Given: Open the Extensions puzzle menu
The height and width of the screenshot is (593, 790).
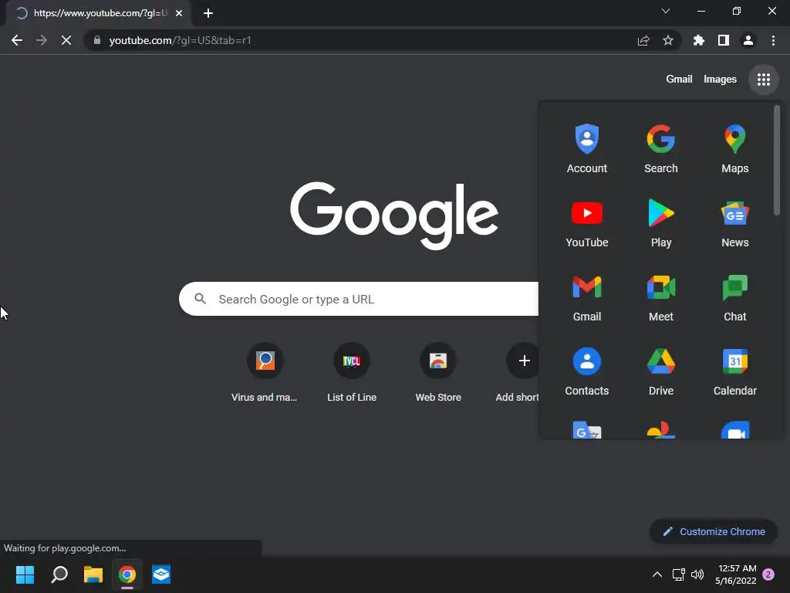Looking at the screenshot, I should (x=698, y=40).
